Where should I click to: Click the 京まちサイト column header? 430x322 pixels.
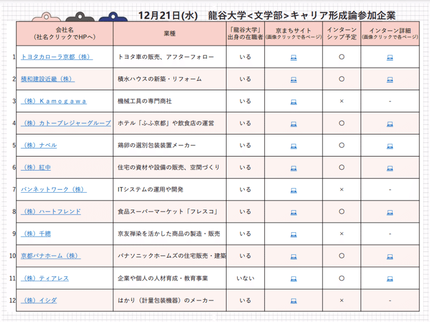click(293, 33)
